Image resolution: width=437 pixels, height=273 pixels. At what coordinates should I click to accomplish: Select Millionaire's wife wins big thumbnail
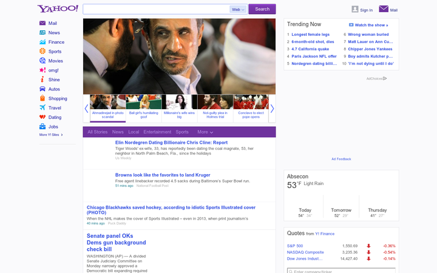click(x=180, y=108)
